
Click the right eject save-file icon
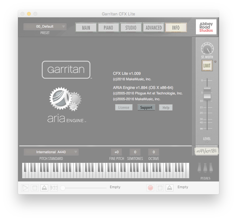[x=170, y=188]
